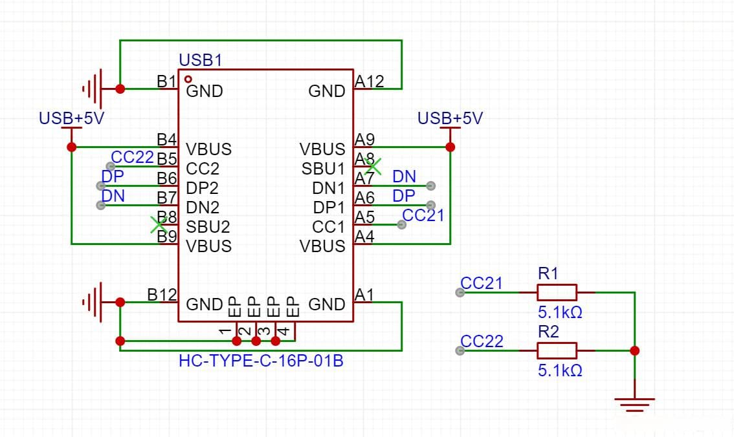734x437 pixels.
Task: Select pin number B9
Action: pos(166,237)
